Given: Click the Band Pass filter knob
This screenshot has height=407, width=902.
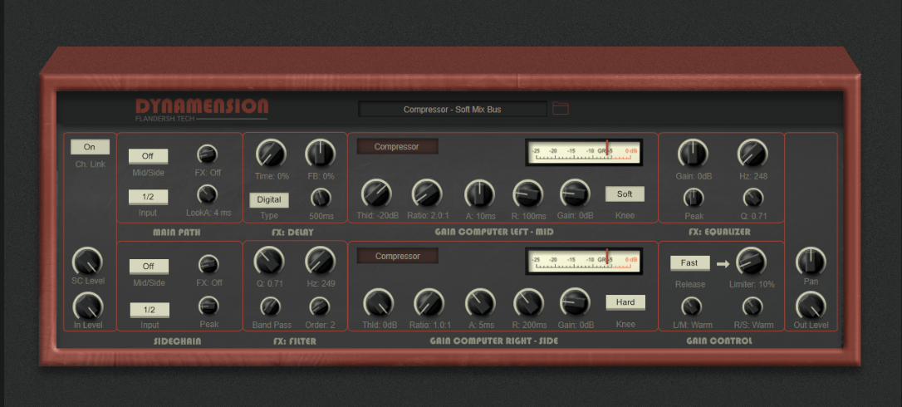Looking at the screenshot, I should (271, 306).
